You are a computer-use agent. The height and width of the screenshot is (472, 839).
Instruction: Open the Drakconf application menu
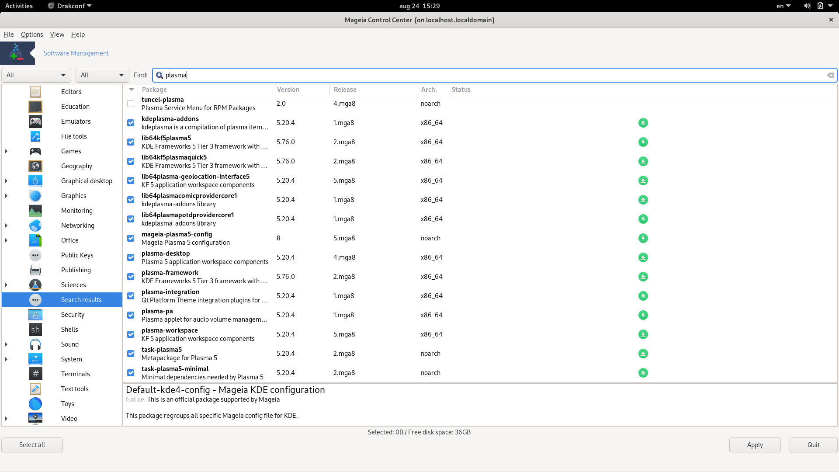click(x=69, y=6)
